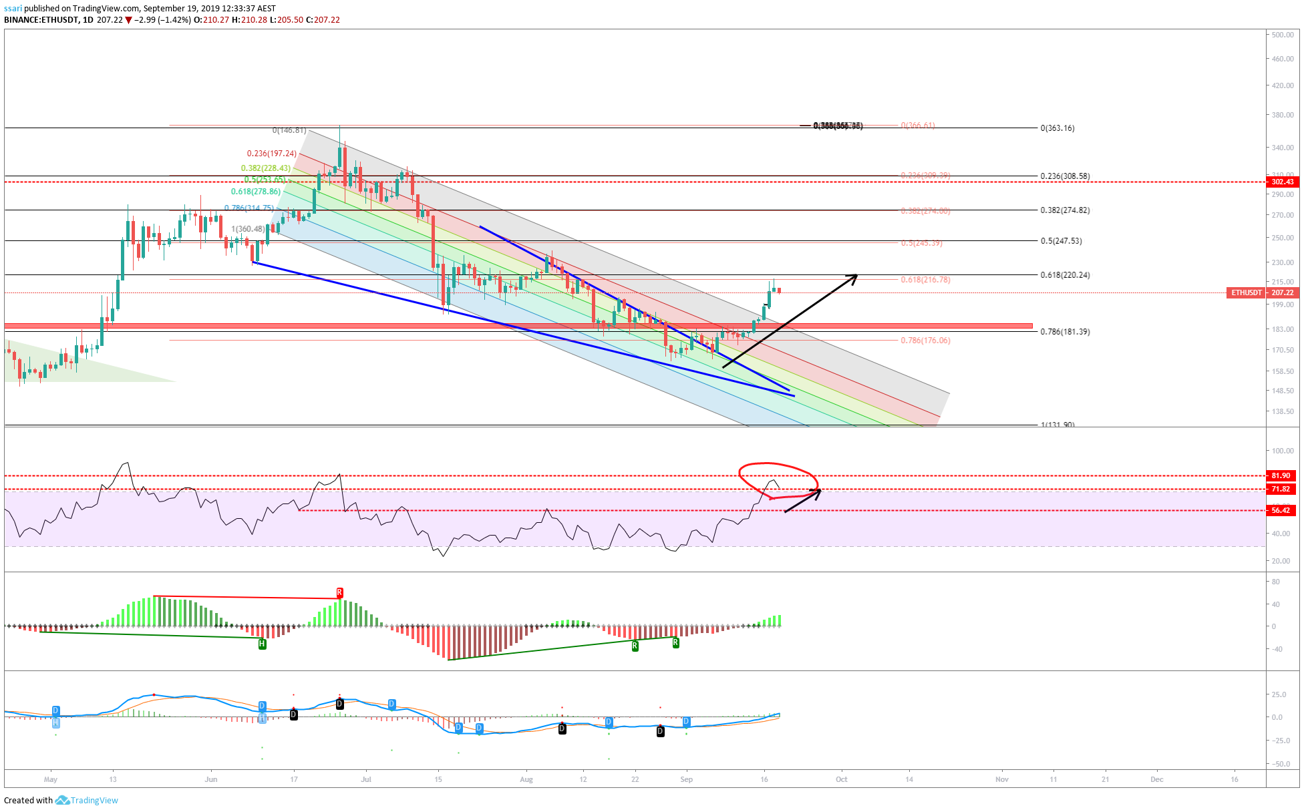Open the TradingView link in footer
This screenshot has width=1304, height=812.
pyautogui.click(x=94, y=800)
